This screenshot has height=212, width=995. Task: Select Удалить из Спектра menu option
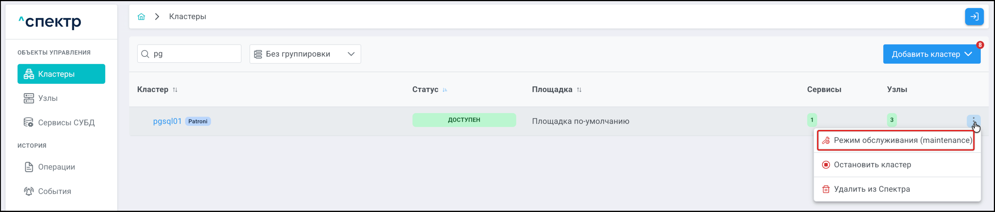tap(871, 189)
